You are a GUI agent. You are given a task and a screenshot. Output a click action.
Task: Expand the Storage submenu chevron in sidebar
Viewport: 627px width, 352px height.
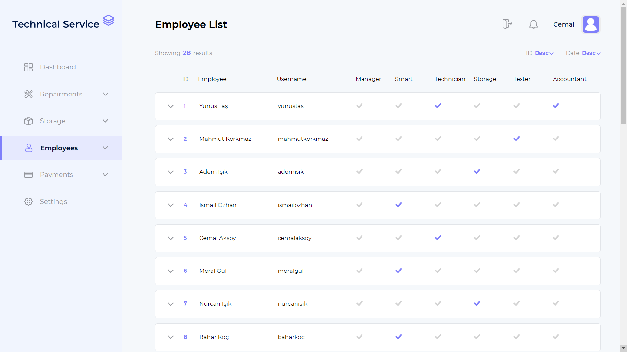coord(105,121)
